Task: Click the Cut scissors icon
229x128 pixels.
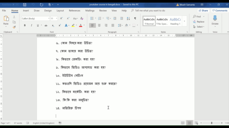Action: [x=14, y=17]
